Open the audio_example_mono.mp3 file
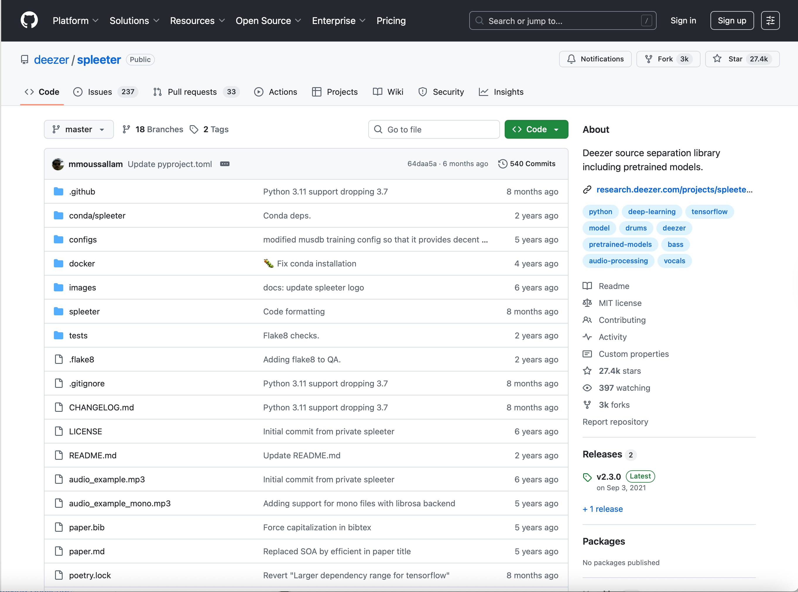798x592 pixels. click(120, 503)
